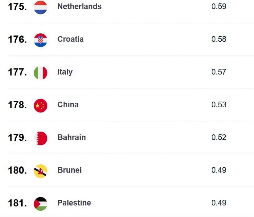Click the Bahrain flag icon
This screenshot has height=217, width=254.
[x=41, y=138]
